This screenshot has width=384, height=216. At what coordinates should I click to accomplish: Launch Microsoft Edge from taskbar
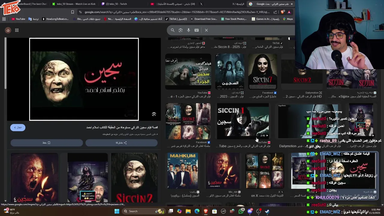197,211
